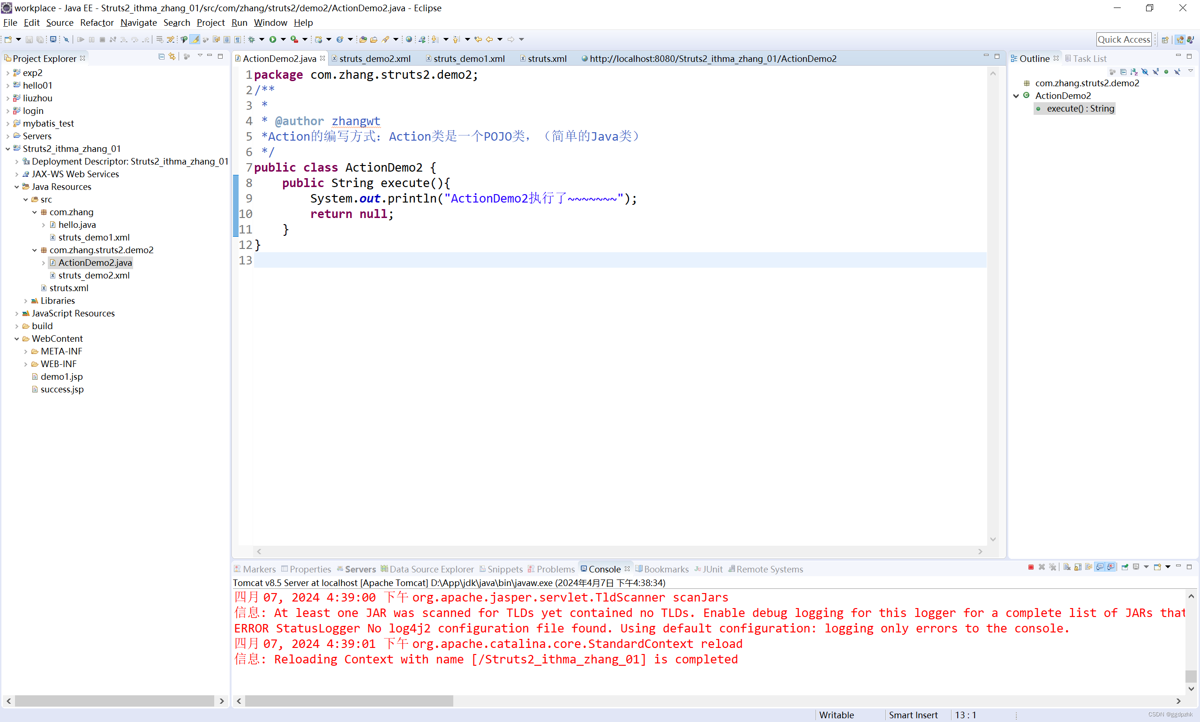Go to Last Edit Location icon
The width and height of the screenshot is (1200, 722).
click(x=478, y=39)
